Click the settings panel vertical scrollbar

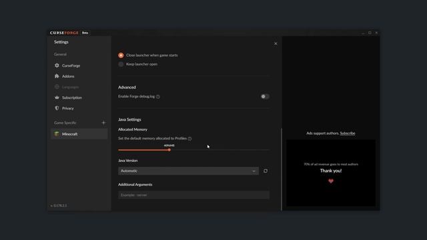pos(282,169)
